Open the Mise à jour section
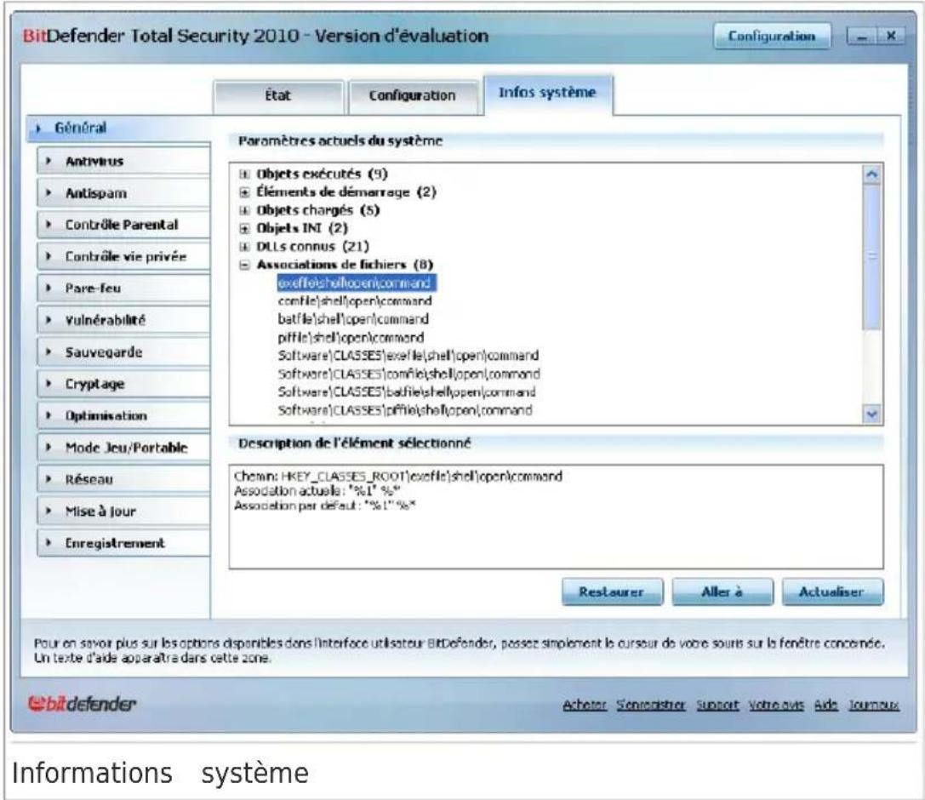Screen dimensions: 925x800 [x=123, y=511]
